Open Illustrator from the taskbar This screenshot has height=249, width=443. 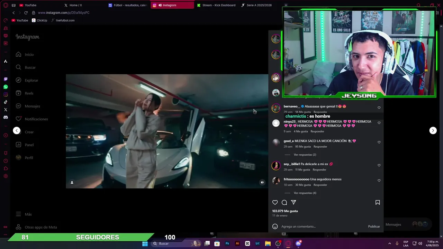(x=237, y=243)
